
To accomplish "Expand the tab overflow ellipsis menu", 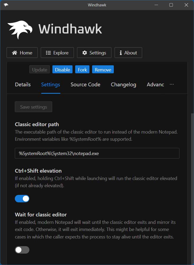I will [172, 84].
